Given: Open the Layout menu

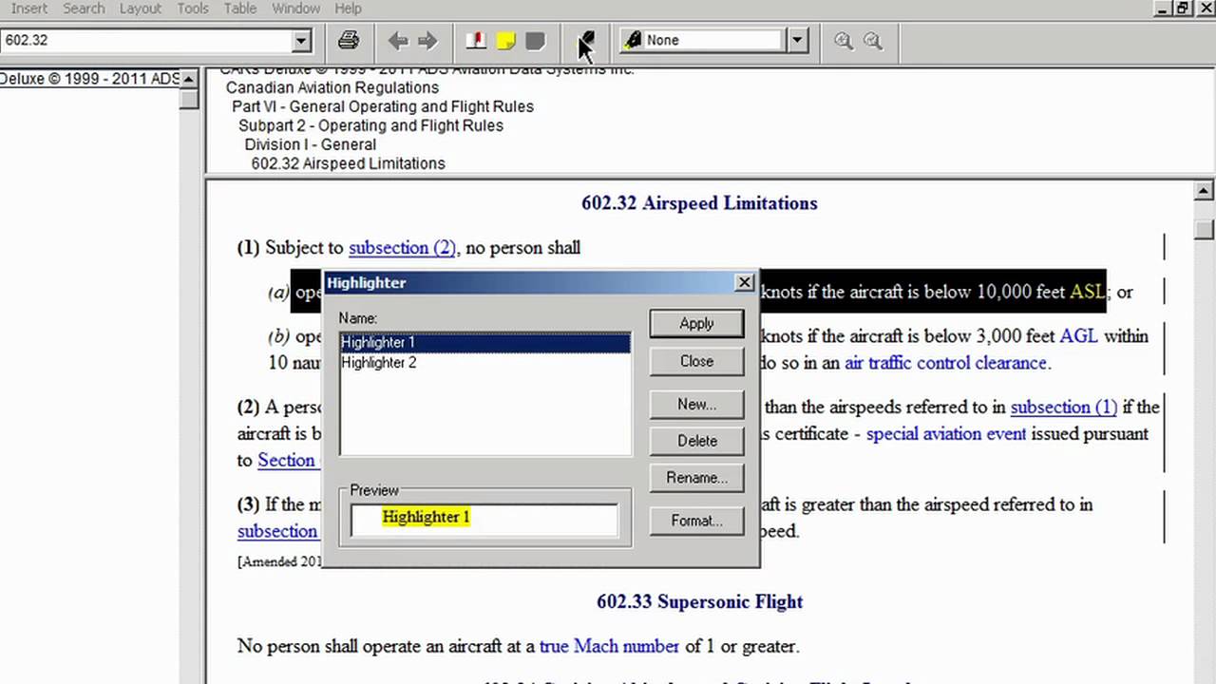Looking at the screenshot, I should tap(141, 9).
